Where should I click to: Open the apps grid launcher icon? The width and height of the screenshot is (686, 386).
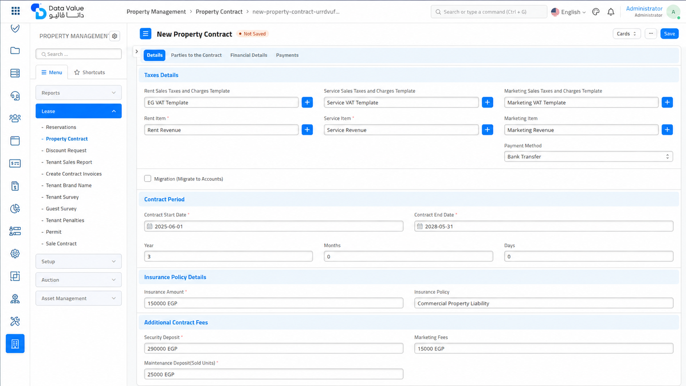[16, 11]
